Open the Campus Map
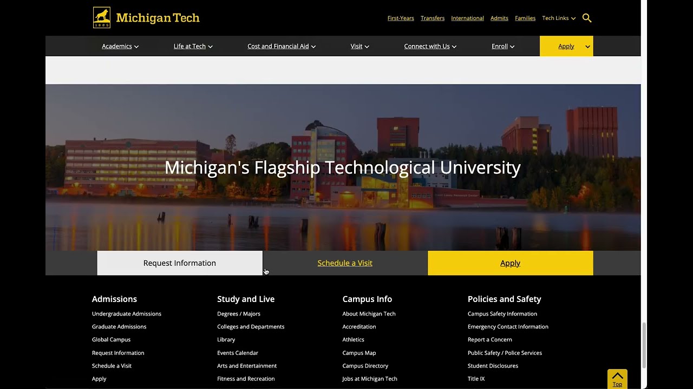This screenshot has width=693, height=389. click(x=359, y=353)
